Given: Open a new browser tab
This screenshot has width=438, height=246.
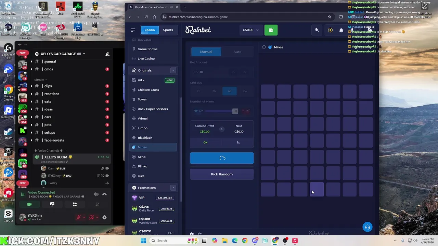Looking at the screenshot, I should click(x=185, y=7).
